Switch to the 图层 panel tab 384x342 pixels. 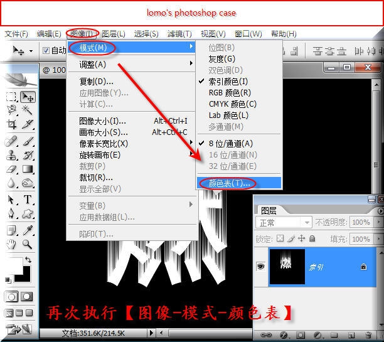[269, 211]
